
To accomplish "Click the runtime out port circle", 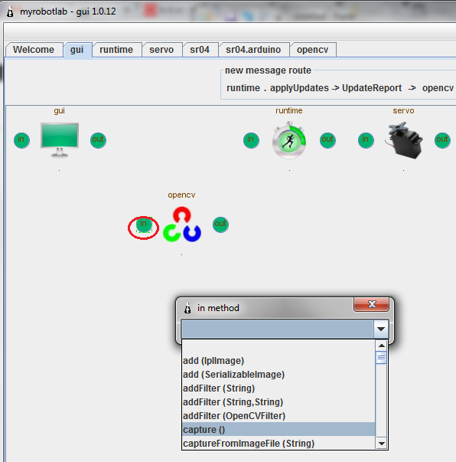I will [327, 140].
